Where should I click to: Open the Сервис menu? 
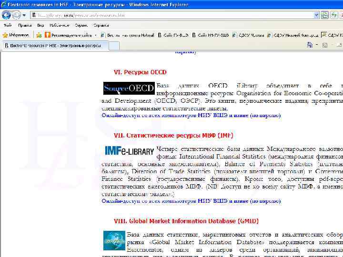[81, 25]
